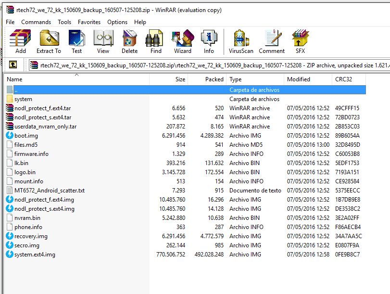Launch the Wizard tool
This screenshot has height=294, width=390.
point(183,41)
